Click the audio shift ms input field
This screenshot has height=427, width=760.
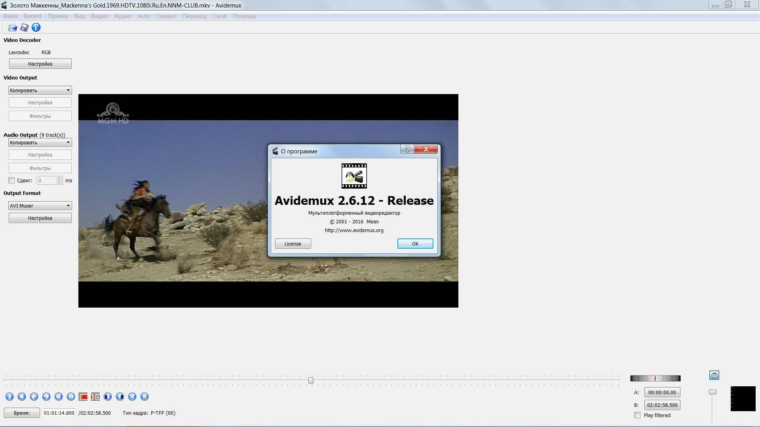pos(47,180)
